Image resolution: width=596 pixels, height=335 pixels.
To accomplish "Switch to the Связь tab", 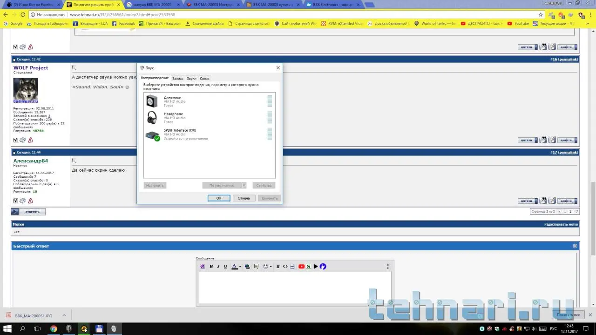I will [x=204, y=79].
